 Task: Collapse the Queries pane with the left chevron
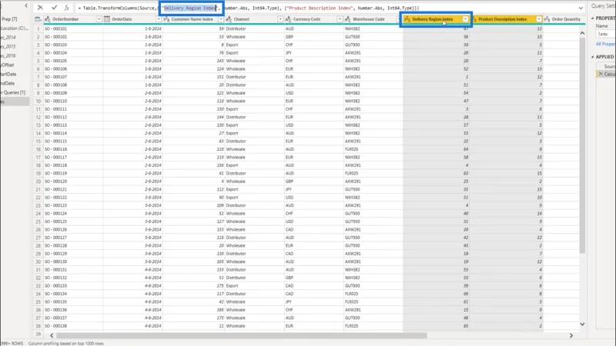(26, 5)
